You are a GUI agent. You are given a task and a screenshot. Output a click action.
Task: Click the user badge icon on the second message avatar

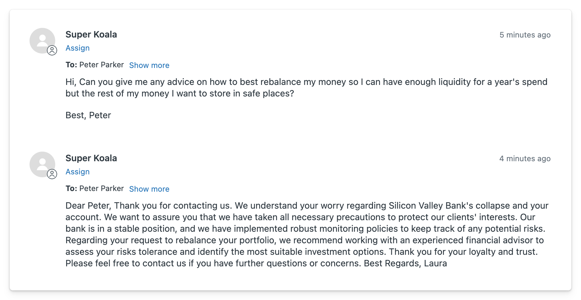point(52,174)
